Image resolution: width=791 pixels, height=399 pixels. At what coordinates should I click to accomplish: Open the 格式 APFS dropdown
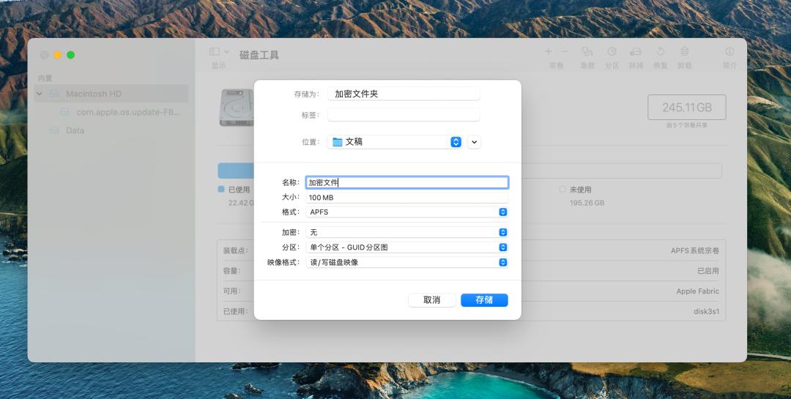407,212
